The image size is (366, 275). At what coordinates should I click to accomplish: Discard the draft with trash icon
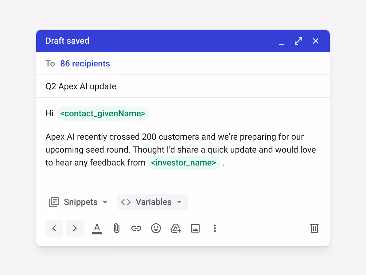click(314, 228)
